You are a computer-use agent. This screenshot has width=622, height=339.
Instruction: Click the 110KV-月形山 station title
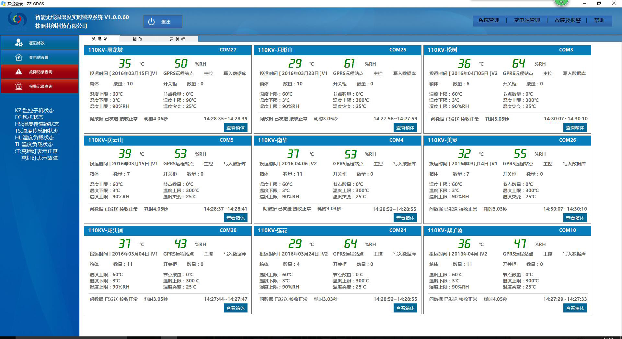pyautogui.click(x=275, y=50)
